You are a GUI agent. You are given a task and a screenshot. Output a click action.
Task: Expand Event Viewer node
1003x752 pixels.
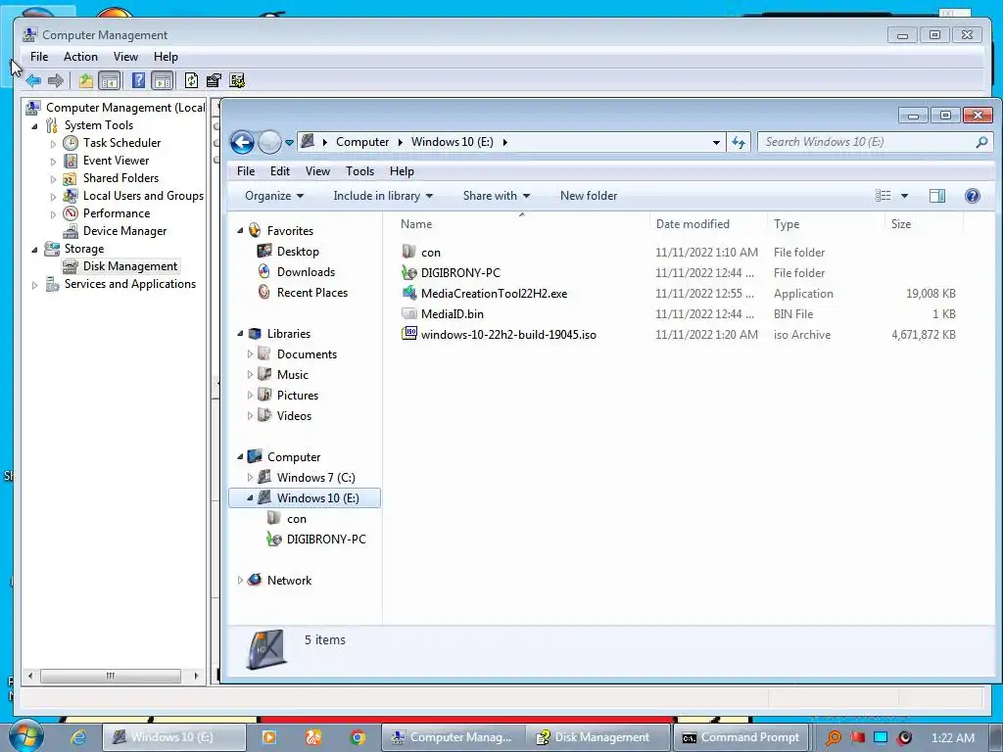click(53, 162)
